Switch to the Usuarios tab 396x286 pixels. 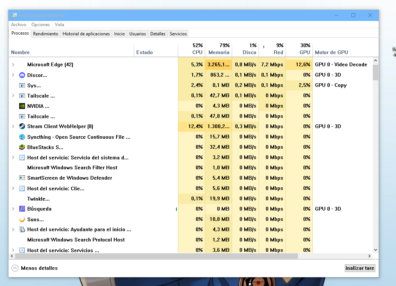pyautogui.click(x=138, y=34)
